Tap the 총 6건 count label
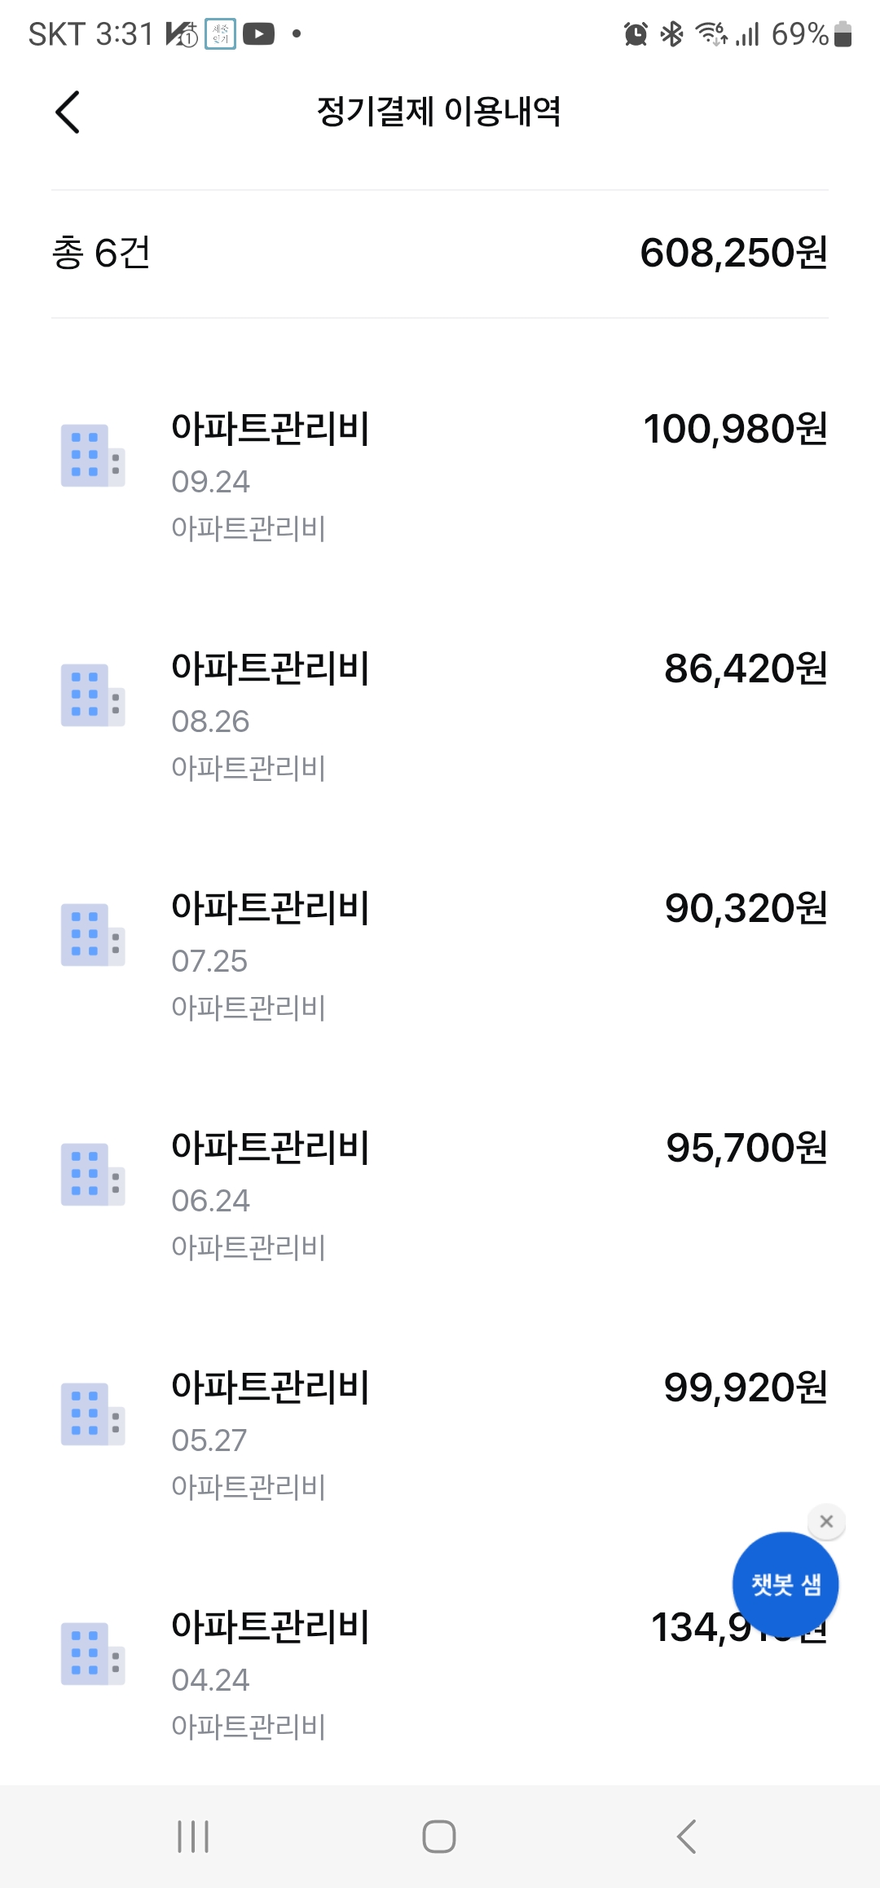The height and width of the screenshot is (1888, 880). [x=101, y=253]
